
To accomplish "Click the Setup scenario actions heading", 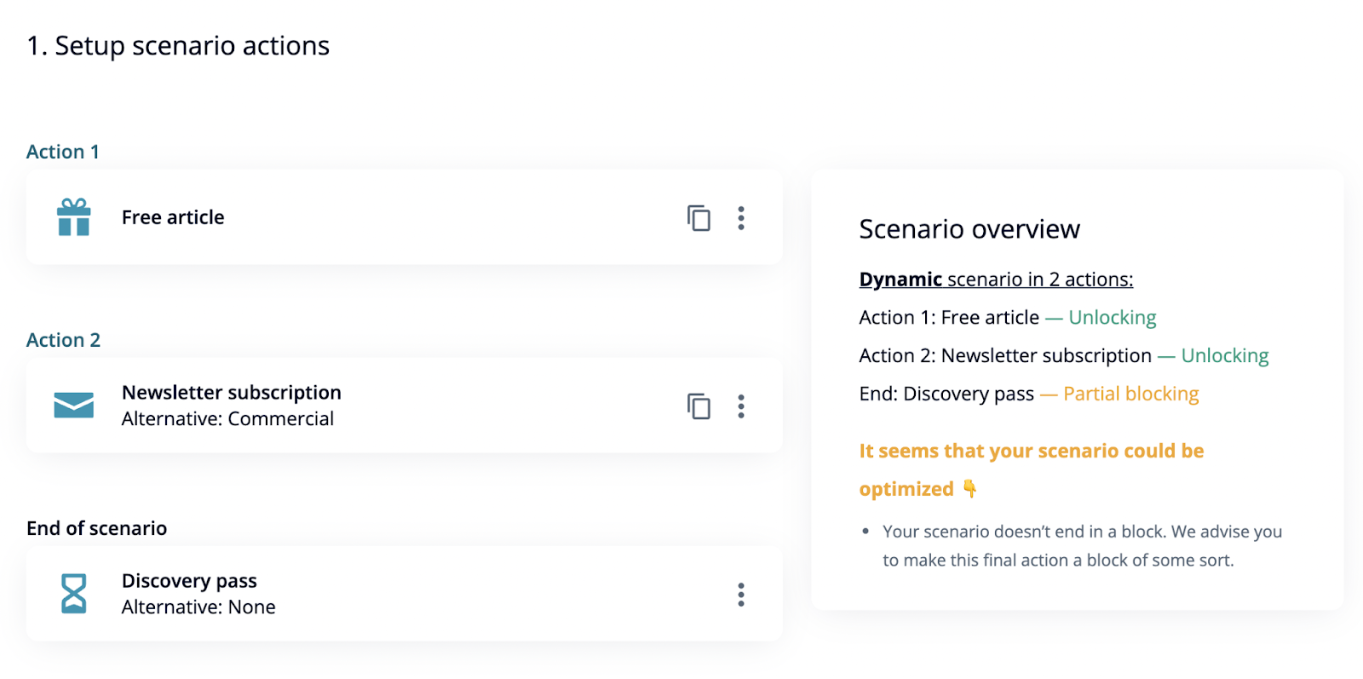I will [x=178, y=46].
